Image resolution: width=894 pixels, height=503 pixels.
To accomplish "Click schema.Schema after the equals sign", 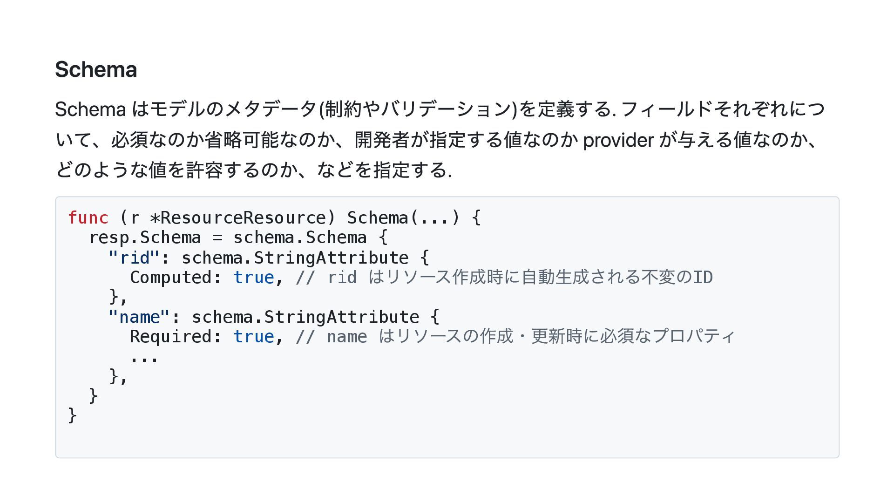I will pos(300,238).
